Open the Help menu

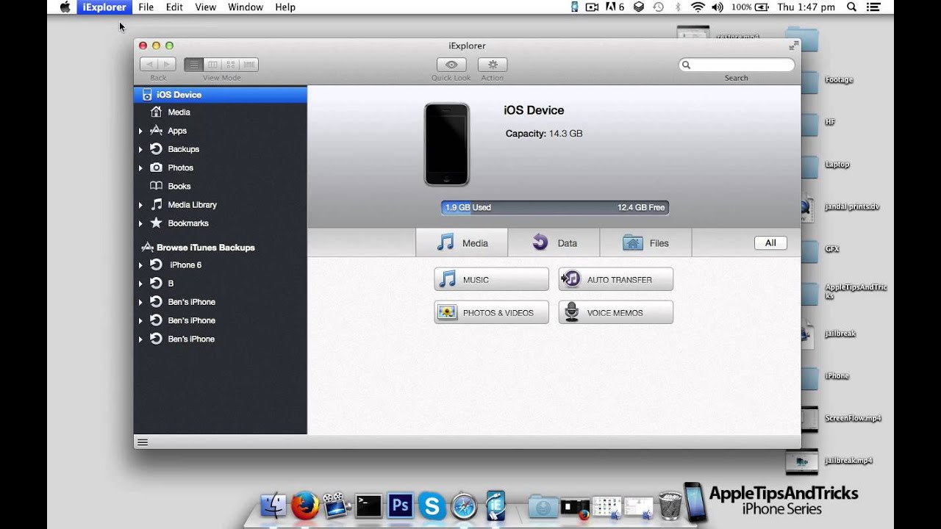point(285,7)
